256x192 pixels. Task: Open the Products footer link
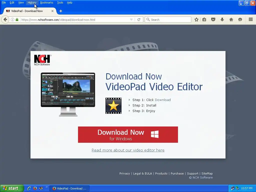click(x=161, y=173)
